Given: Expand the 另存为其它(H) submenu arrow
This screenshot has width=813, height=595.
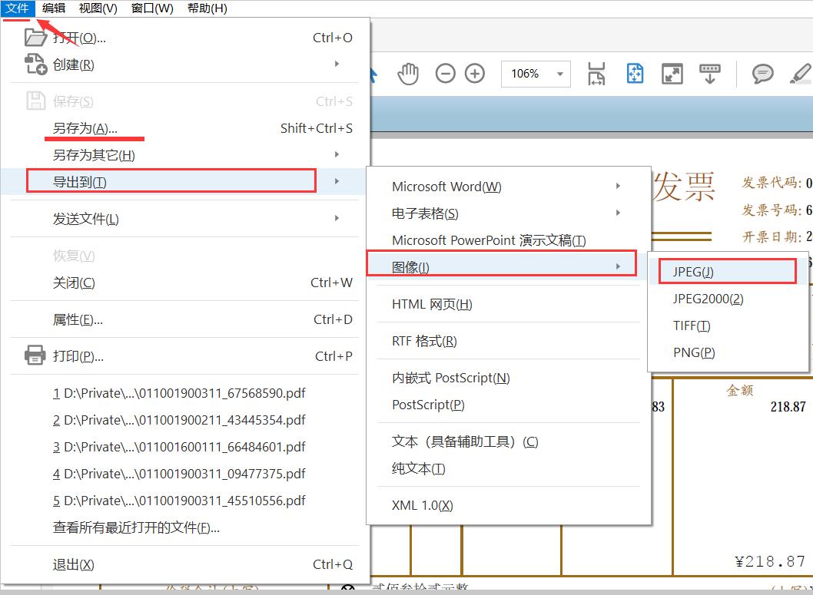Looking at the screenshot, I should 336,154.
